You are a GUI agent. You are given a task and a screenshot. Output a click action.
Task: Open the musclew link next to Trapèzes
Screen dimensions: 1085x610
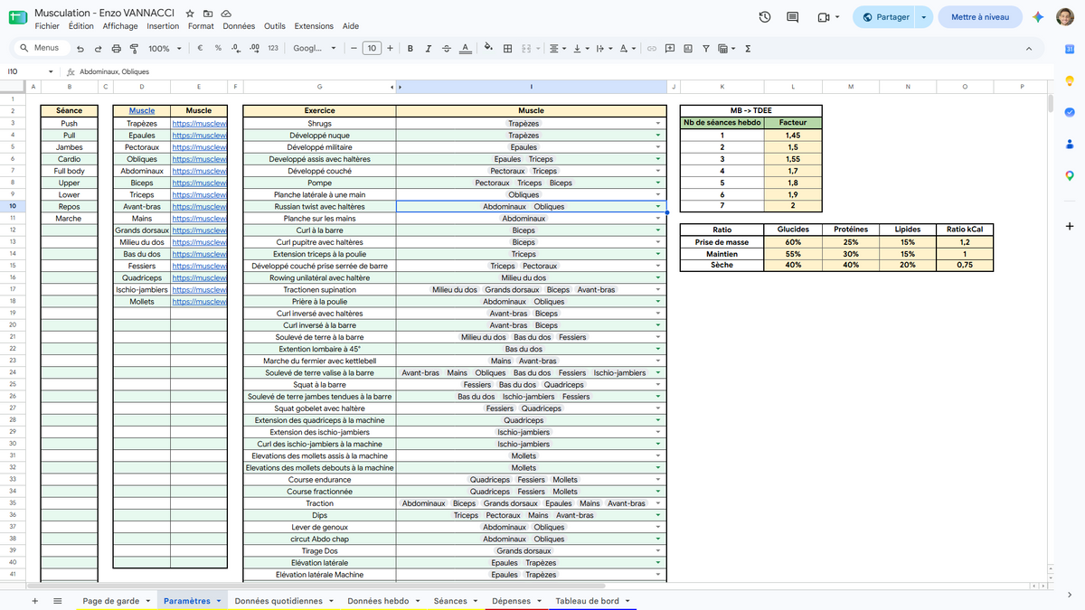point(199,124)
